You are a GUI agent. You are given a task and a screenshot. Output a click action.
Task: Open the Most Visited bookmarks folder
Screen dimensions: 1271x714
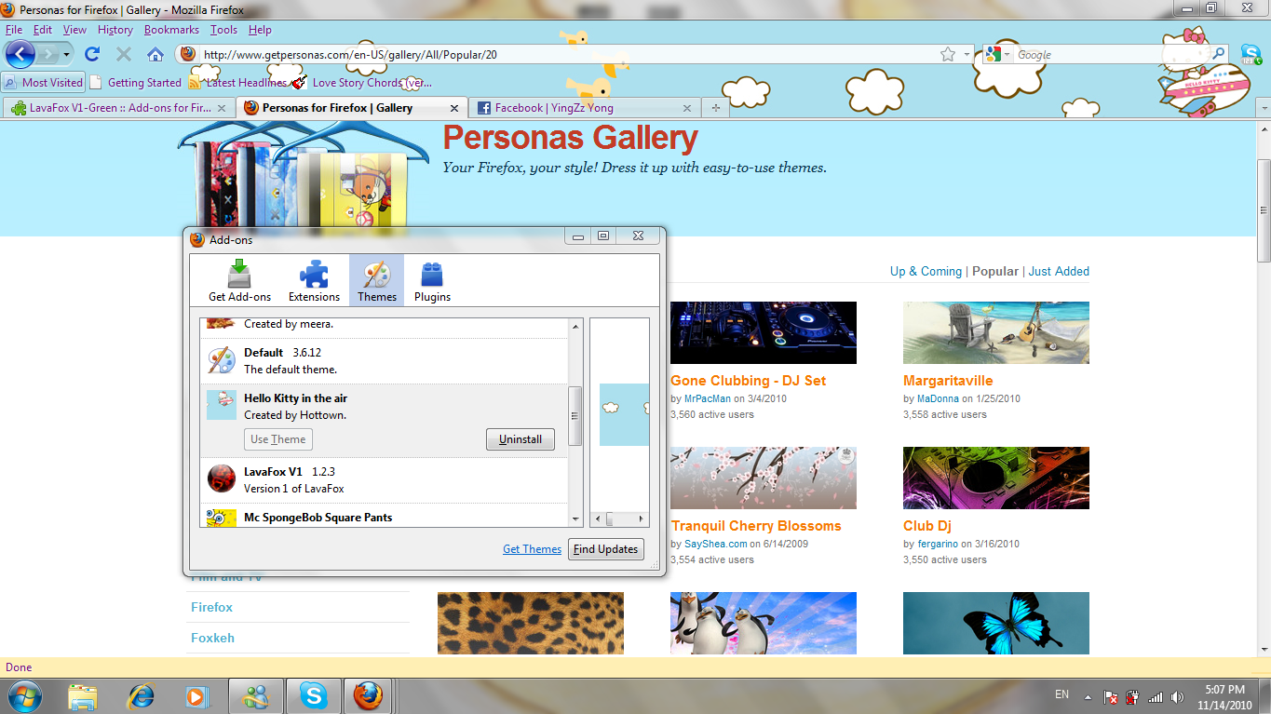click(x=44, y=82)
